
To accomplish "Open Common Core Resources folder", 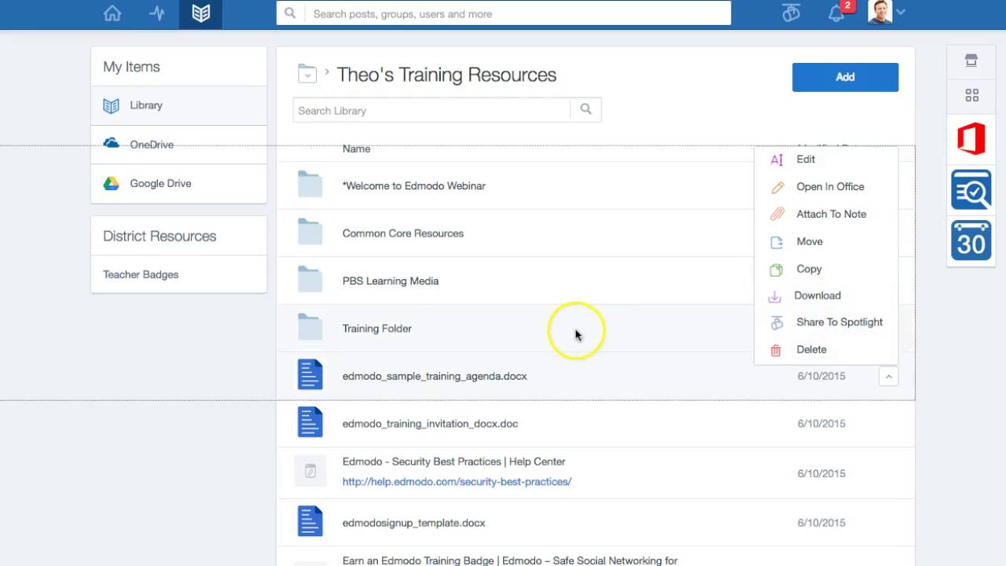I will click(x=403, y=233).
